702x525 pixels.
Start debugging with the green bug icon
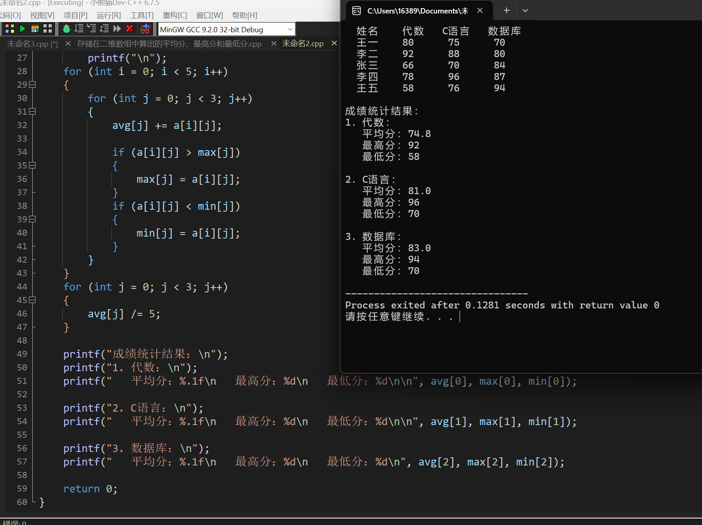coord(67,29)
